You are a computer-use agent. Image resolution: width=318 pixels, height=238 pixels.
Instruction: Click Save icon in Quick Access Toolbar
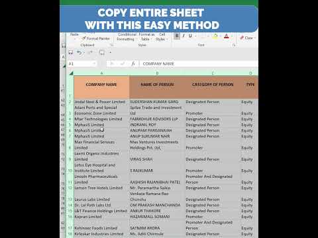pos(71,52)
